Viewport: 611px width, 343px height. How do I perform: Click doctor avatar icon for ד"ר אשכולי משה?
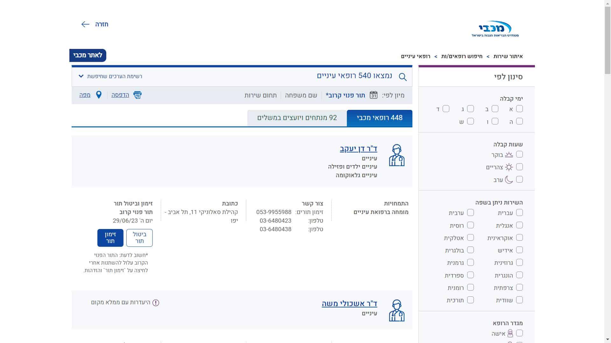[x=397, y=310]
